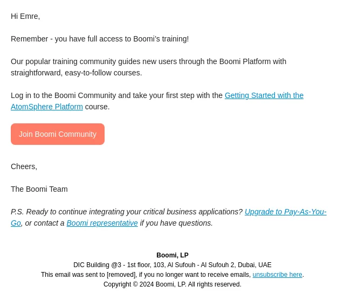Click the bold 'Boomi, LP' footer heading
This screenshot has height=300, width=345.
172,255
